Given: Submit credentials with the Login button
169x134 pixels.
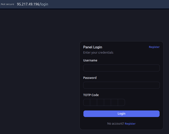Looking at the screenshot, I should [x=121, y=114].
